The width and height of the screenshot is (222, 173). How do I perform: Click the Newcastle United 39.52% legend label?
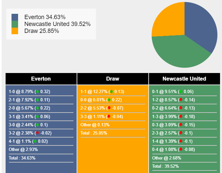57,24
